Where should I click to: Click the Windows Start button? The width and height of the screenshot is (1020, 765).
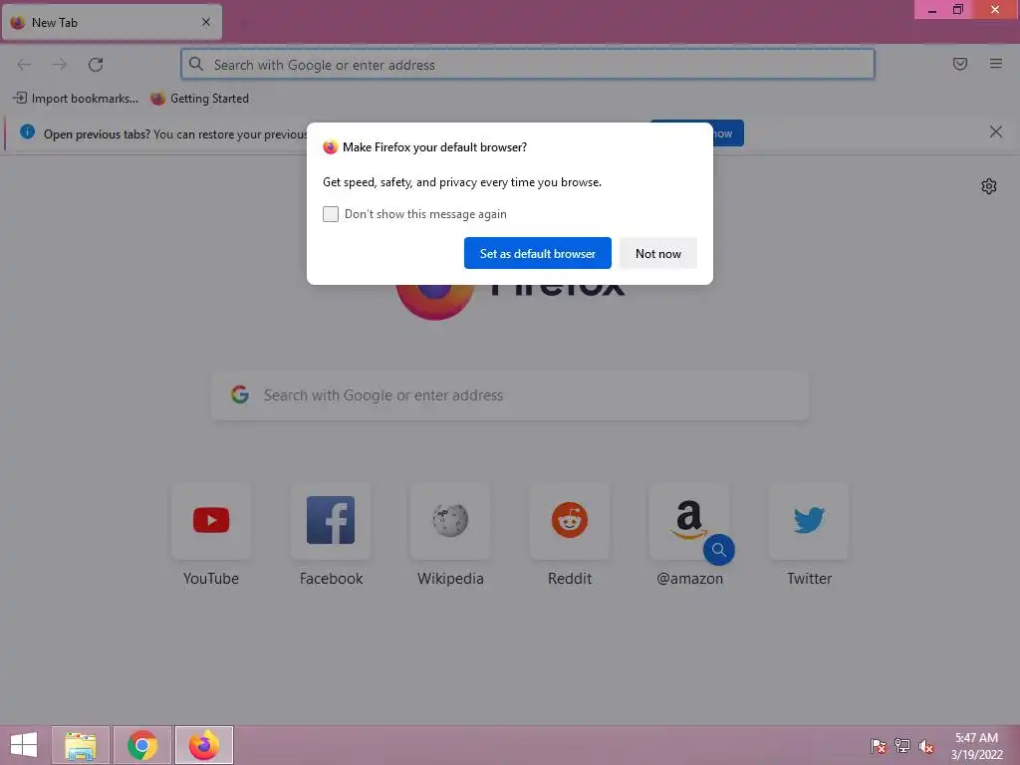(24, 745)
